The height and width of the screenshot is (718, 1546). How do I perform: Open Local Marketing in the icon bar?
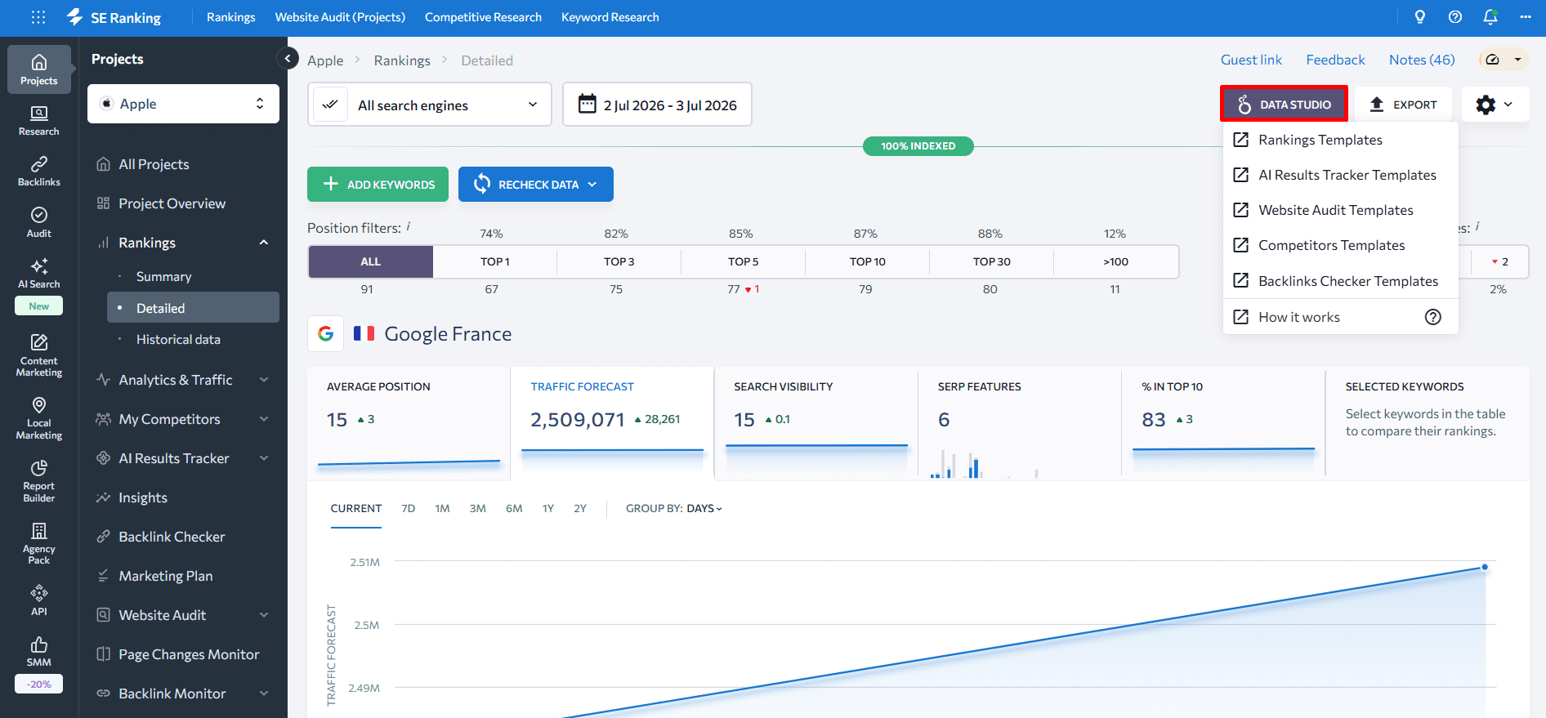39,418
